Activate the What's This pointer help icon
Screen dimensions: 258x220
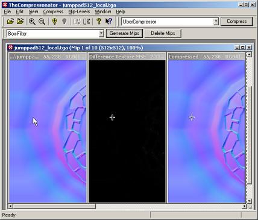pos(109,21)
